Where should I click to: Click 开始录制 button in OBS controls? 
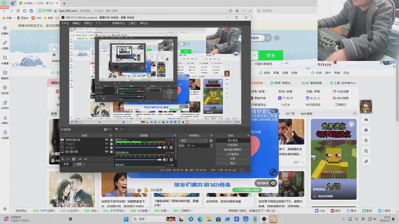point(232,145)
